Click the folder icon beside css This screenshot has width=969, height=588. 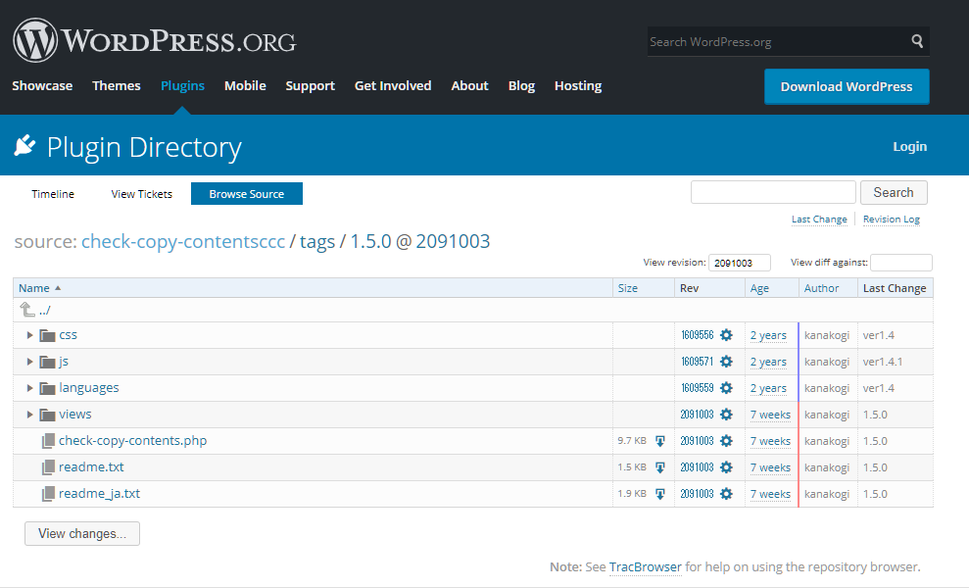pyautogui.click(x=47, y=335)
